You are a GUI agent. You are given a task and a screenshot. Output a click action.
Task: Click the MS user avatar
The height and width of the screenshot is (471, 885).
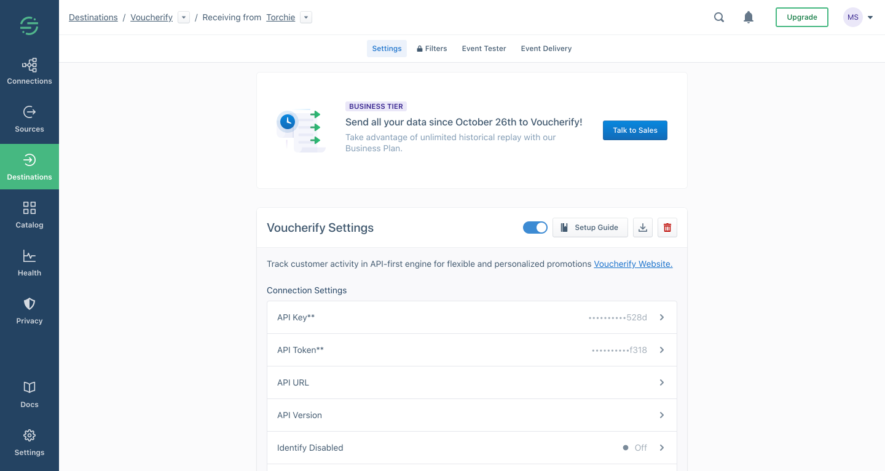(853, 17)
